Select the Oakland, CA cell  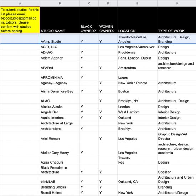click(137, 180)
